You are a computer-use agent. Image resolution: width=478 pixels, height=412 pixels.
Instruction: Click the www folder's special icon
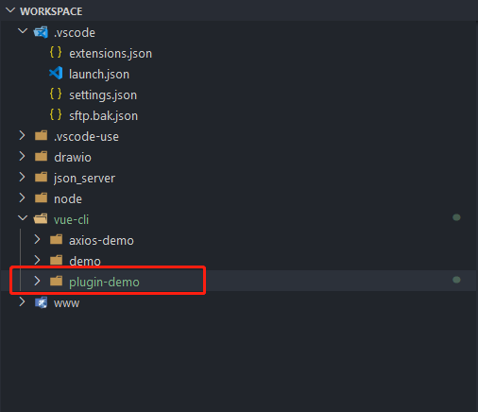pos(41,302)
